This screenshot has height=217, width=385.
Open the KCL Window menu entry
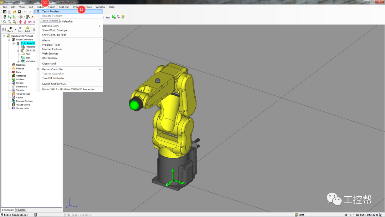pos(69,58)
